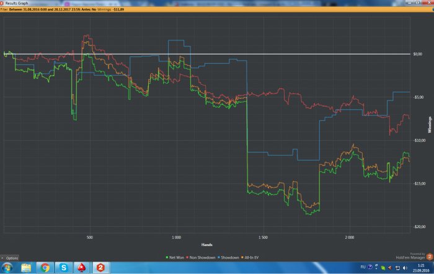Click the filter text in the orange bar
This screenshot has width=434, height=274.
48,9
